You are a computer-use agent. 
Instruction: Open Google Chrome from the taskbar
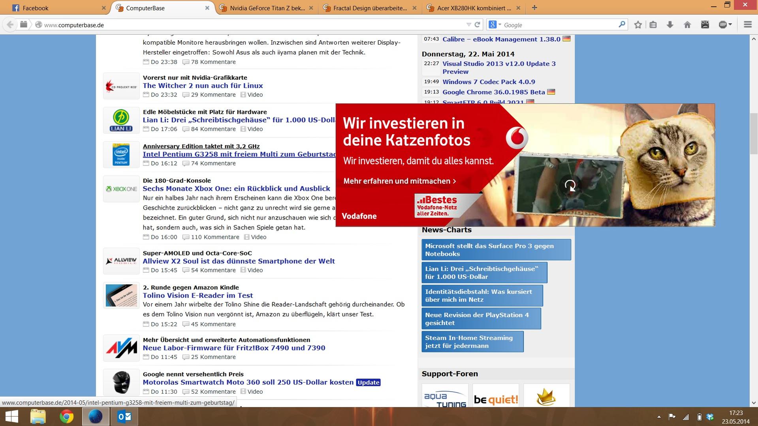(67, 417)
